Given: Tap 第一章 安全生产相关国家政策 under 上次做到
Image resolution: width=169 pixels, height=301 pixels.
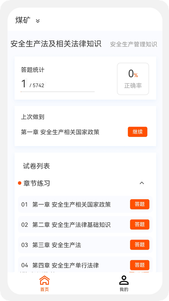Looking at the screenshot, I should pos(60,132).
